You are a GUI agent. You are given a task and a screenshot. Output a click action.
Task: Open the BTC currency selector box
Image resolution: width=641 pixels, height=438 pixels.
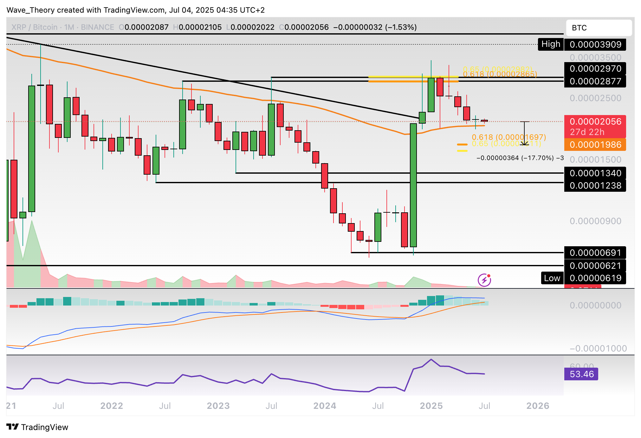599,28
